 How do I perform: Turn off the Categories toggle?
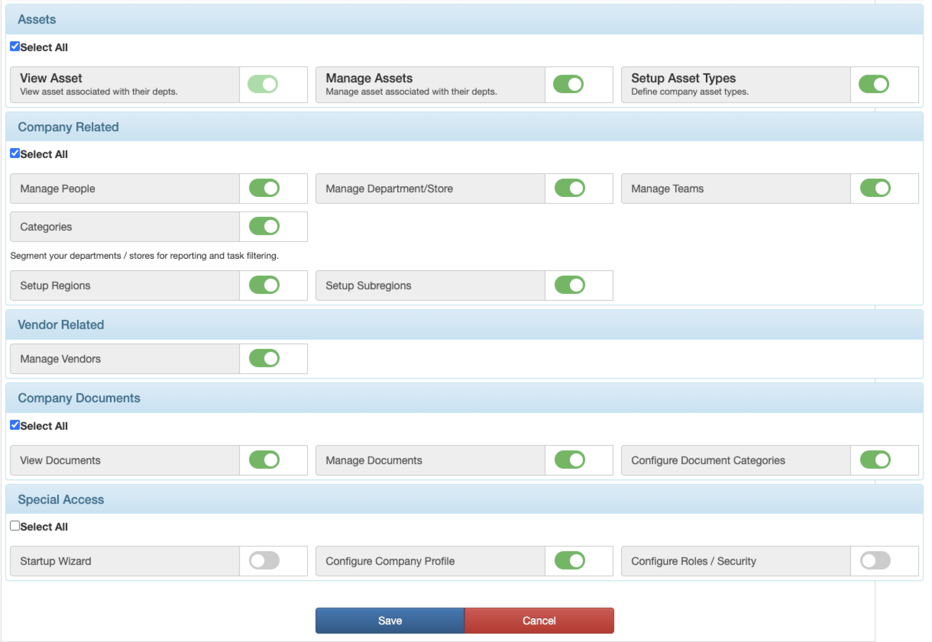[264, 226]
